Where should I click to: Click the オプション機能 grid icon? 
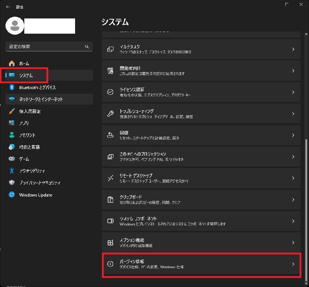(x=110, y=242)
